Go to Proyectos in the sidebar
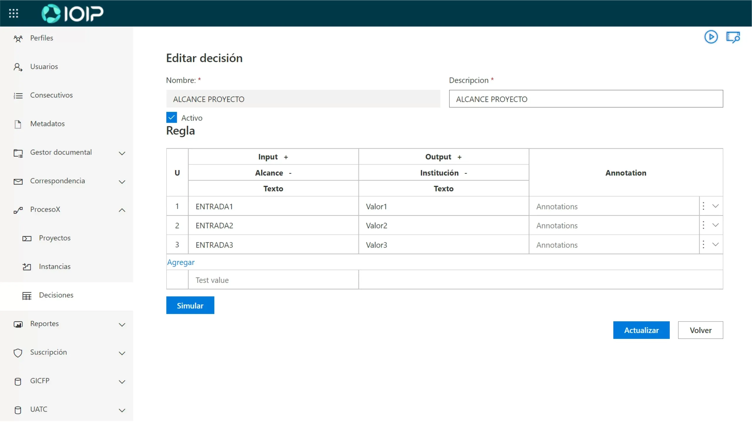752x422 pixels. (x=55, y=238)
